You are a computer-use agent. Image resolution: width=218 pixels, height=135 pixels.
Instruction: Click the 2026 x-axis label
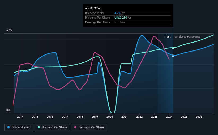199,117
